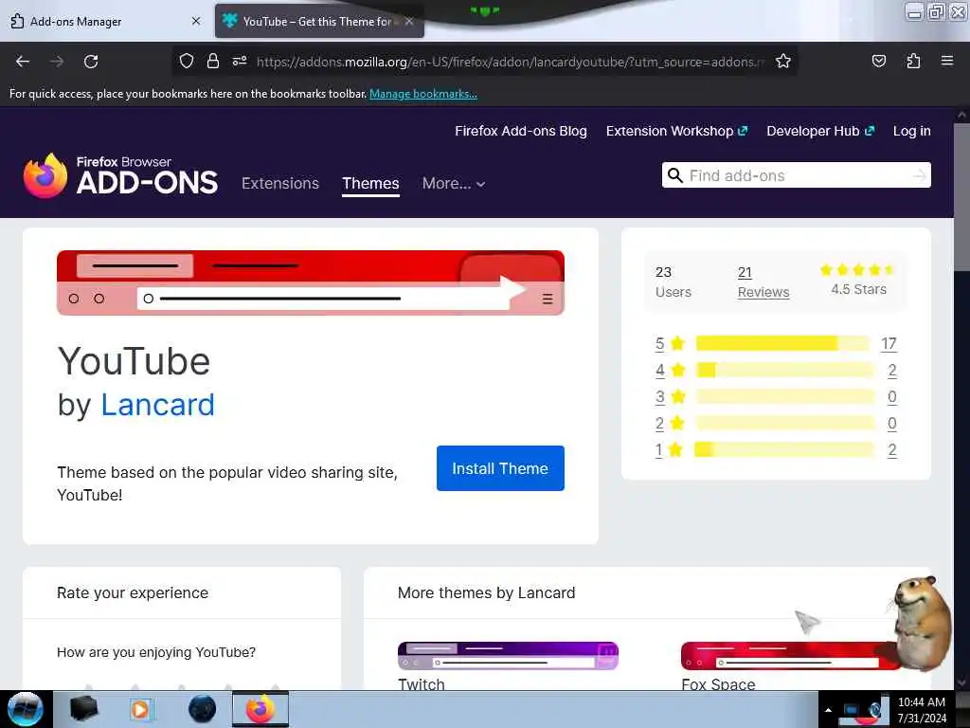Screen dimensions: 970x728
Task: Open the Firefox Add-ons Blog link
Action: point(521,131)
